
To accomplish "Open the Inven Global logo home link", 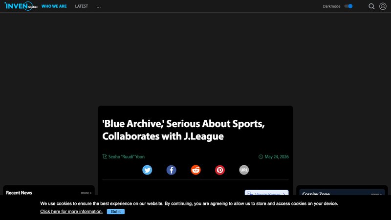I will (x=21, y=6).
